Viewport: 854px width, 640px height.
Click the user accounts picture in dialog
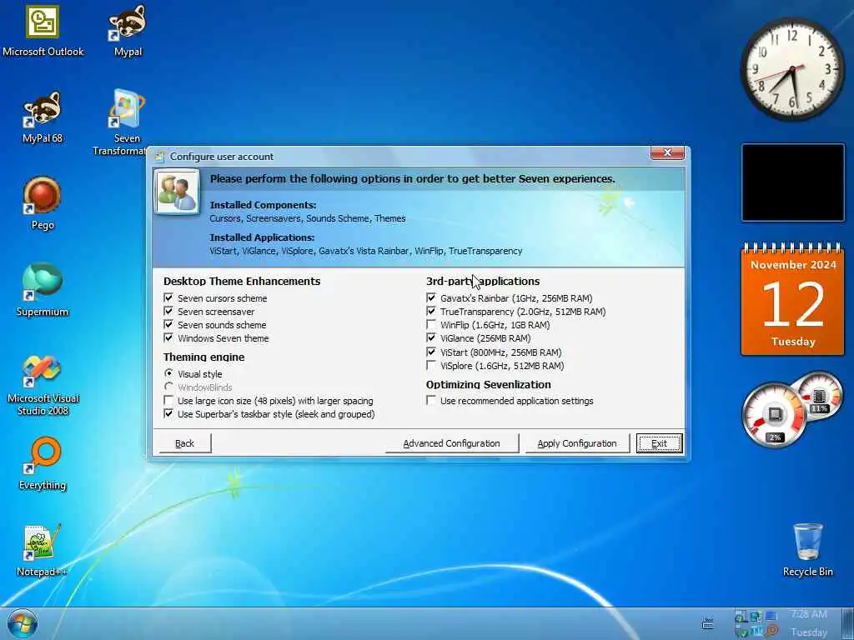(177, 192)
